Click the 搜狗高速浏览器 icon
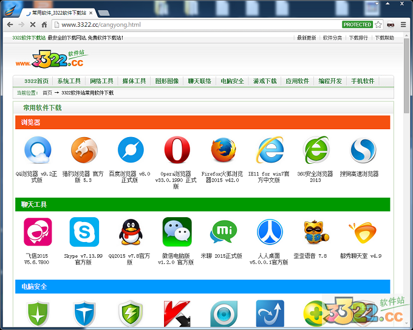413x330 pixels. point(363,150)
